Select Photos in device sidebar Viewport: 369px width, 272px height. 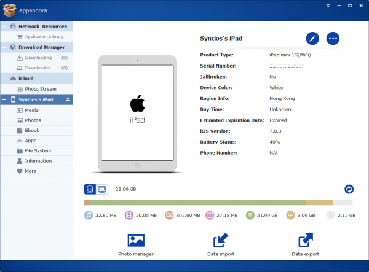pos(37,120)
